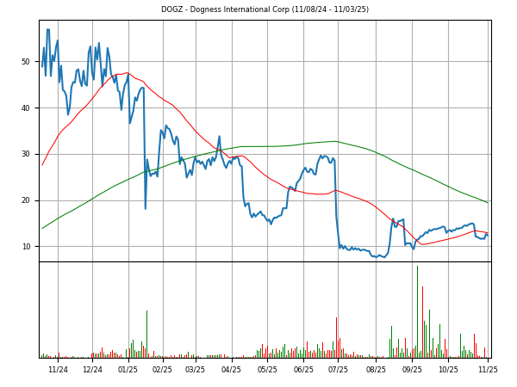The height and width of the screenshot is (387, 517).
Task: Select the 12/24 date label
Action: coord(92,370)
